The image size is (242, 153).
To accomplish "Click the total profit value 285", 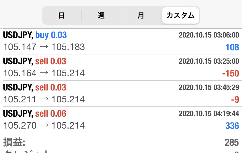I will [x=232, y=143].
